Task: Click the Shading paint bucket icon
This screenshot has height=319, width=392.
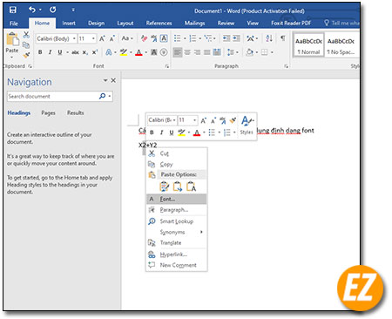Action: [249, 52]
